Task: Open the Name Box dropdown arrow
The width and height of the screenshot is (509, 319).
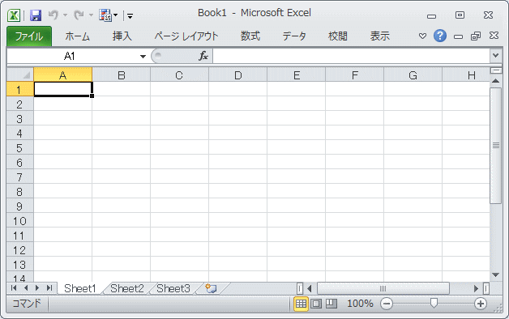Action: coord(143,57)
